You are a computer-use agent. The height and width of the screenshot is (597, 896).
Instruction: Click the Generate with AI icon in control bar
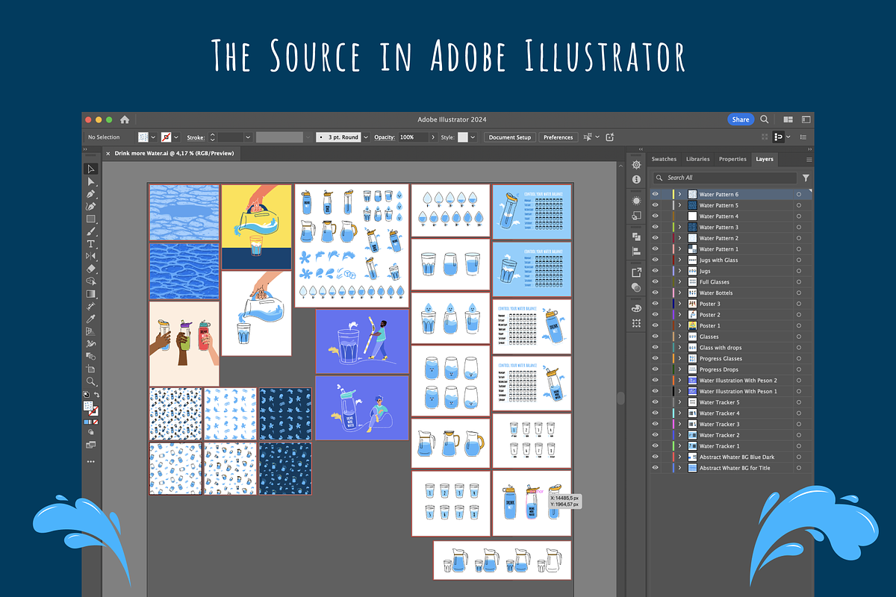click(610, 137)
